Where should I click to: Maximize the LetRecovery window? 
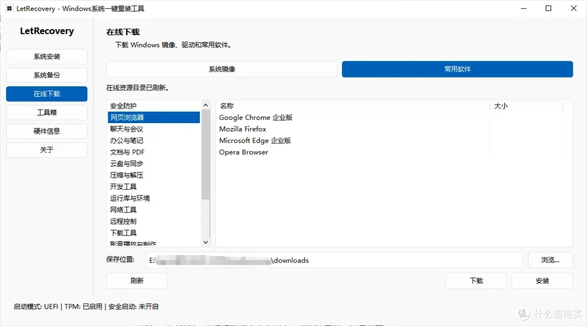pos(548,8)
